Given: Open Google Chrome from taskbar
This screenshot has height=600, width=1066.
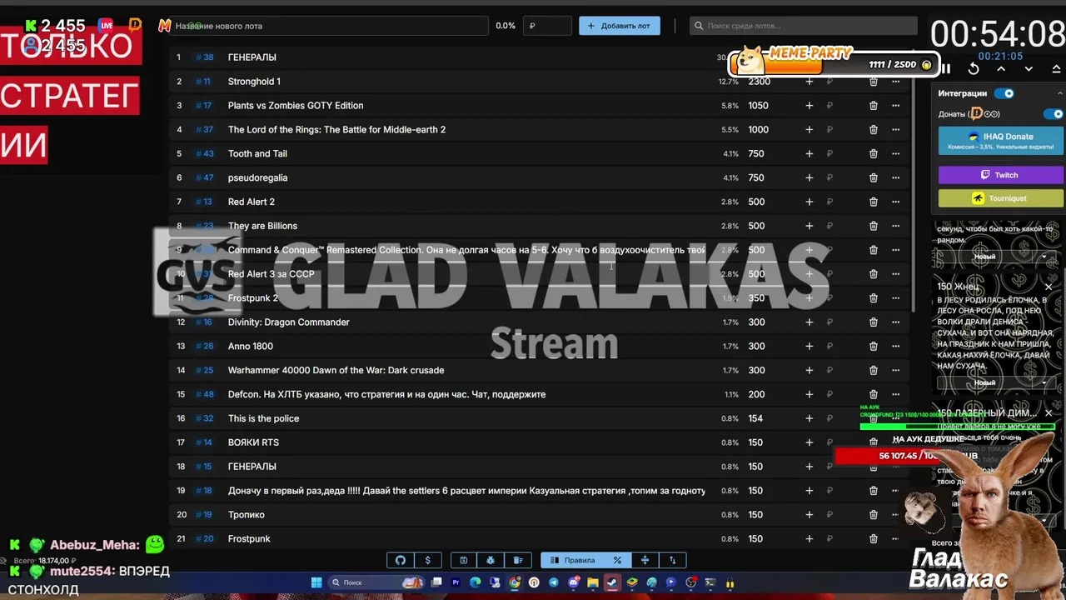Looking at the screenshot, I should tap(515, 582).
